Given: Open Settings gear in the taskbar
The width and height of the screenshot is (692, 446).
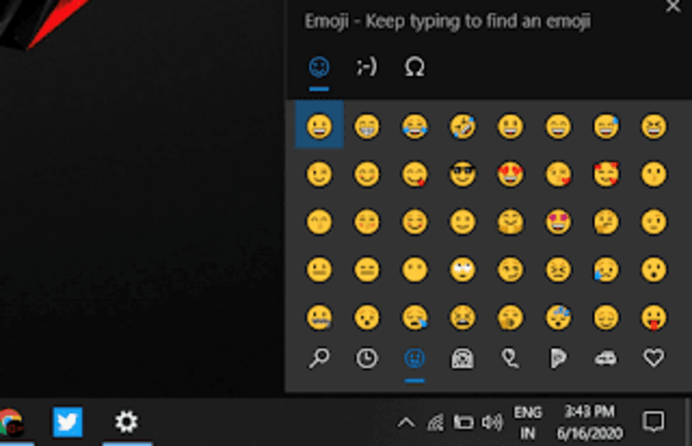Looking at the screenshot, I should point(127,422).
